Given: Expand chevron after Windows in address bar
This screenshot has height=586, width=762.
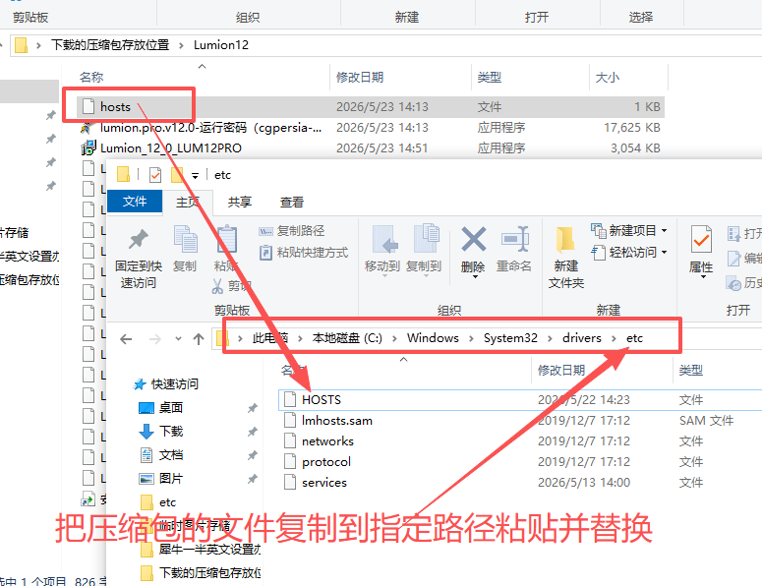Looking at the screenshot, I should click(x=471, y=338).
